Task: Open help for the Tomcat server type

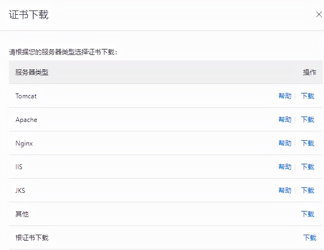Action: (x=285, y=96)
